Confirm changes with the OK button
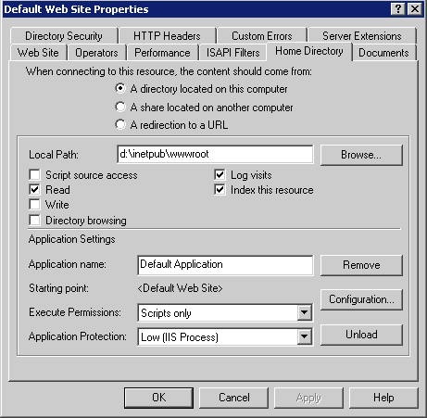The width and height of the screenshot is (427, 418). 158,398
